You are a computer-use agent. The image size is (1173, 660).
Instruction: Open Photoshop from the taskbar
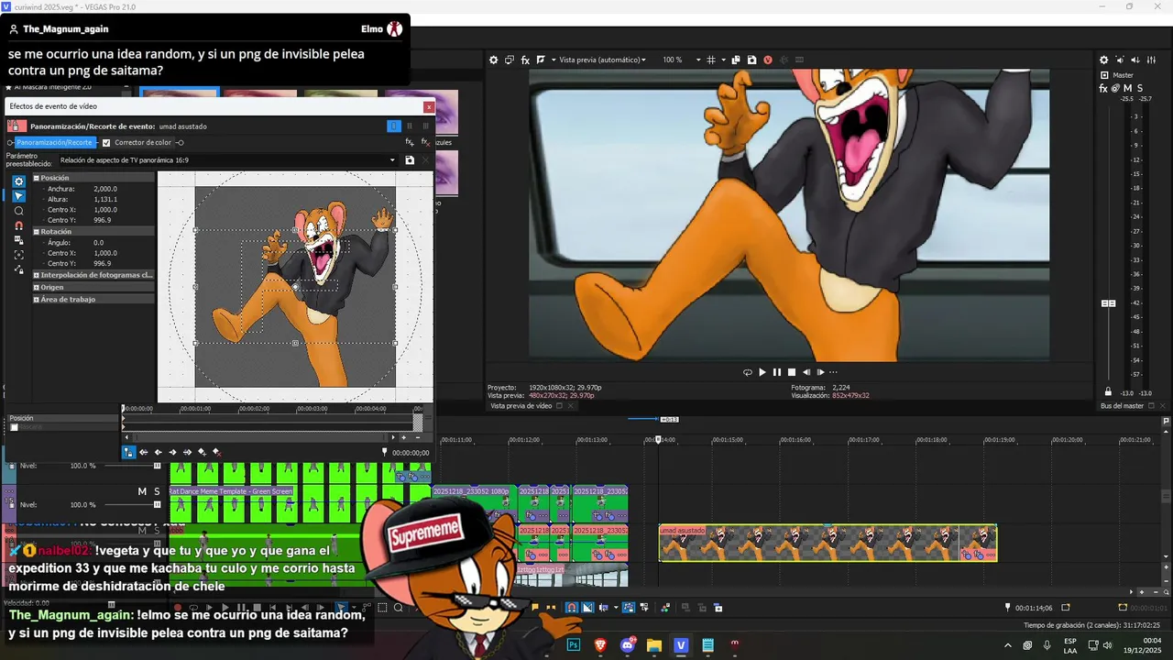coord(574,645)
